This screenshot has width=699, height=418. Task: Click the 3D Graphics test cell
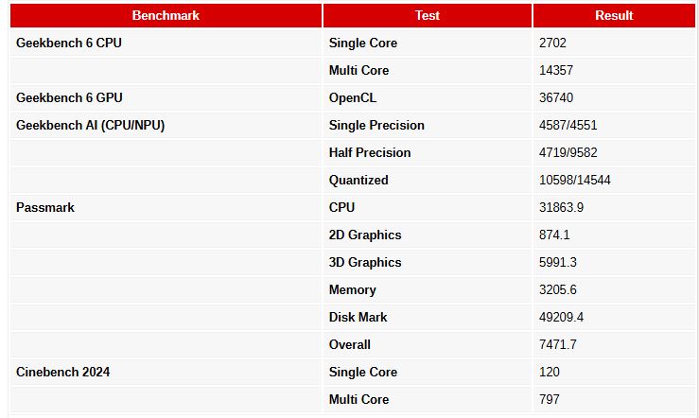click(365, 262)
